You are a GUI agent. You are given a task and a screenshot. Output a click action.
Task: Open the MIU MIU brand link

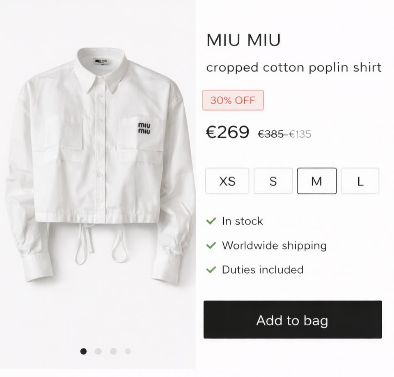(x=243, y=40)
